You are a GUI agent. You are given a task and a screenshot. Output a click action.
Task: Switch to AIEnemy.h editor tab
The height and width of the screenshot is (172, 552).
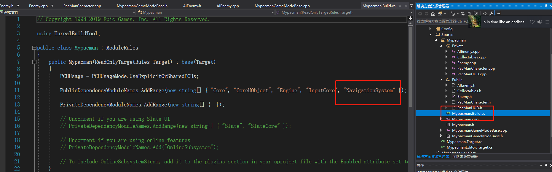[192, 6]
